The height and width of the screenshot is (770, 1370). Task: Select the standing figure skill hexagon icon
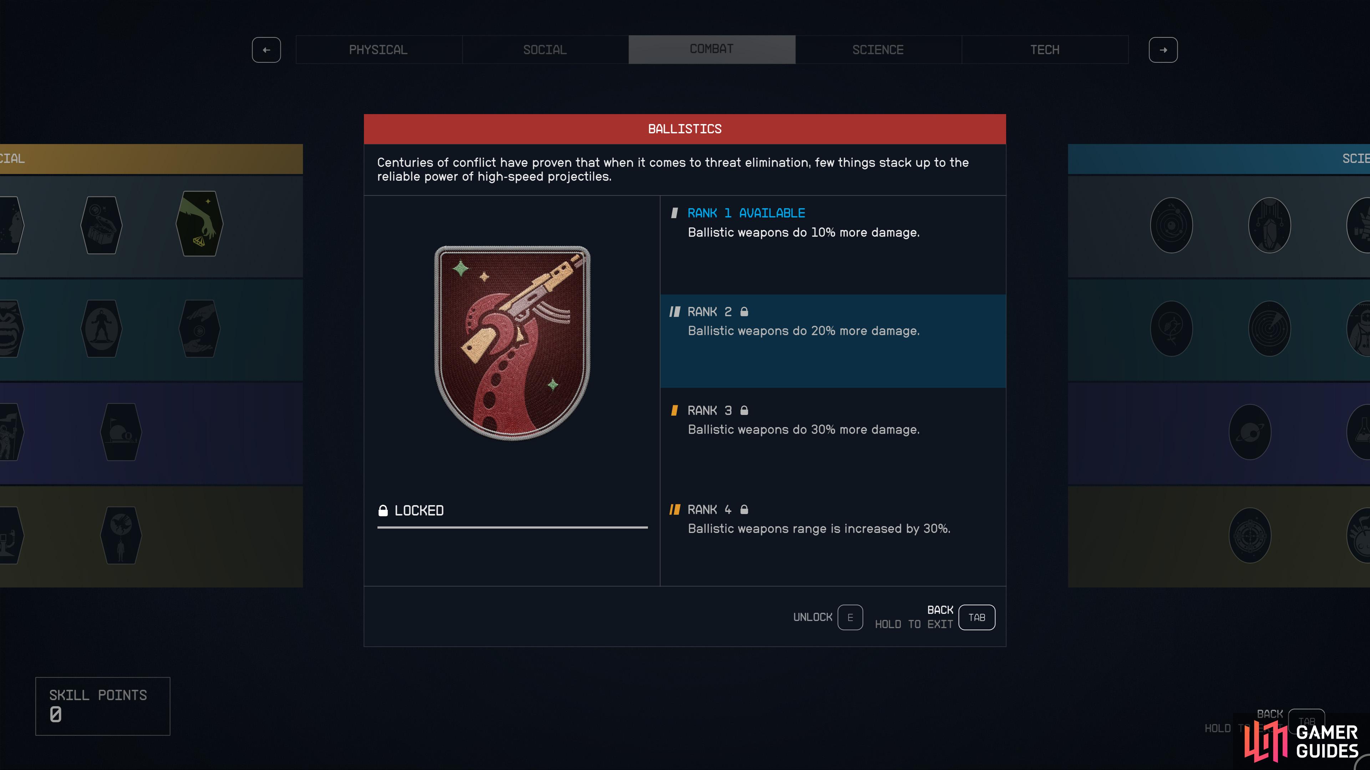coord(101,328)
